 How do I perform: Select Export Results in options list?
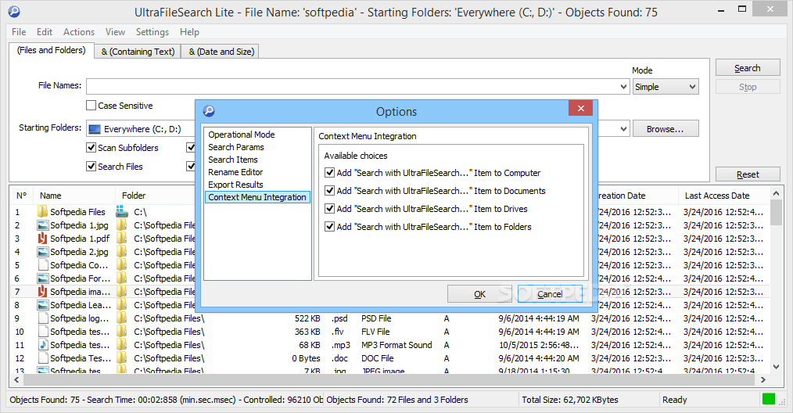coord(235,185)
